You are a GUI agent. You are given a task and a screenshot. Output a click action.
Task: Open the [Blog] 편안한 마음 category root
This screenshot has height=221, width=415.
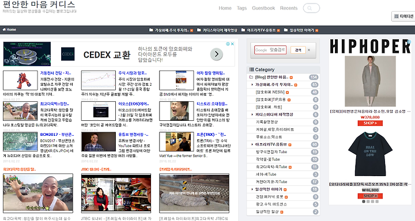tap(271, 77)
